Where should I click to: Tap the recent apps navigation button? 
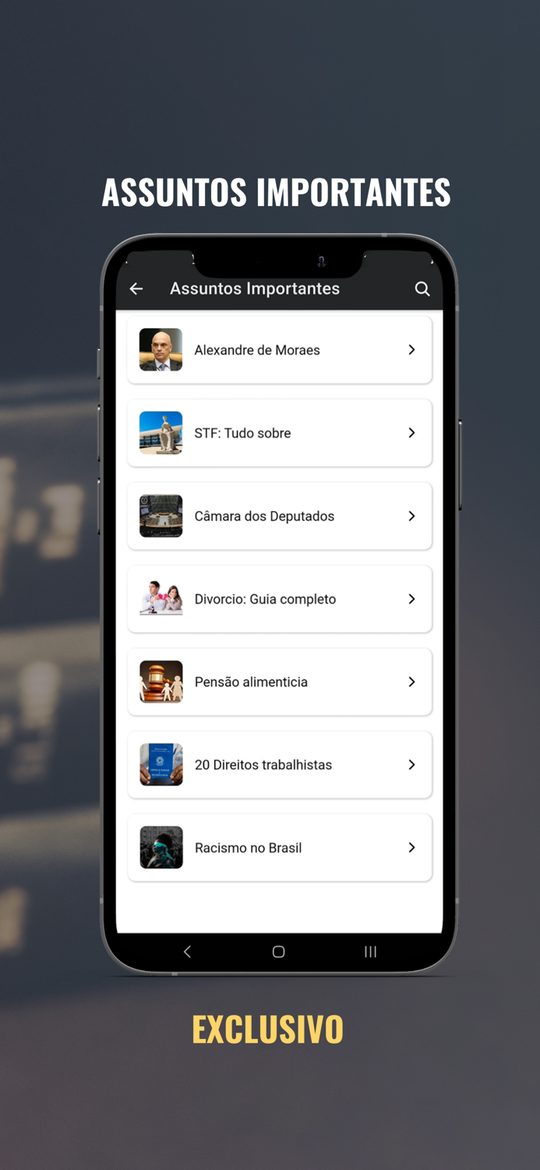(x=370, y=952)
